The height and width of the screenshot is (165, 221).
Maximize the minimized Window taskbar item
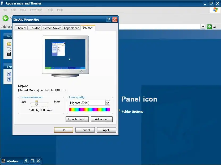(x=32, y=161)
